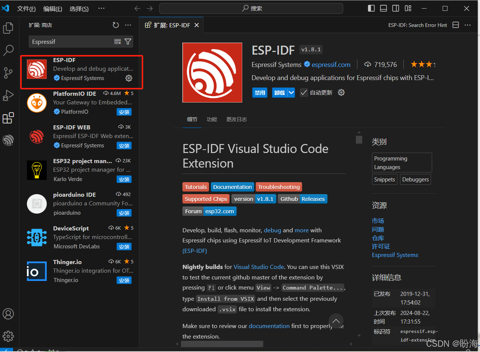Open editor more actions ellipsis
Image resolution: width=480 pixels, height=352 pixels.
[x=468, y=25]
